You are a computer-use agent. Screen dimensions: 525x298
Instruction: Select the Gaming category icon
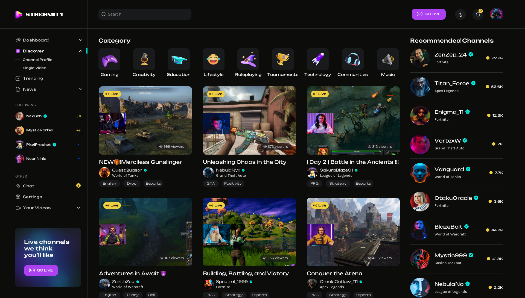(x=109, y=59)
